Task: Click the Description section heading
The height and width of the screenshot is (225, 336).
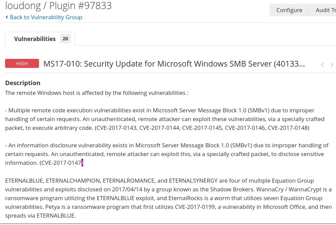Action: pos(23,83)
